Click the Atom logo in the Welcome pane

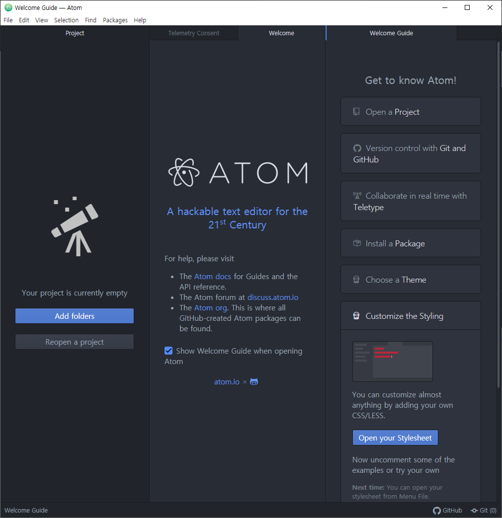238,172
